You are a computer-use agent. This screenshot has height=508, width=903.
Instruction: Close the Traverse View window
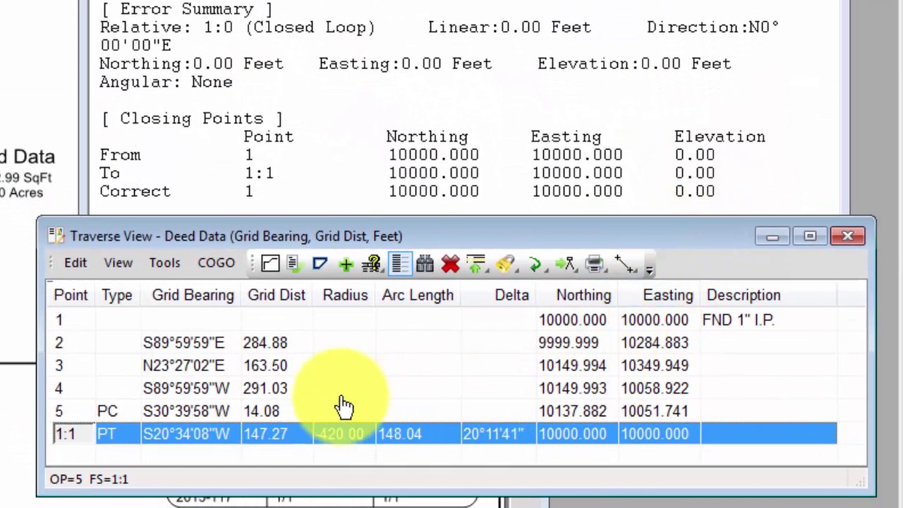click(x=847, y=236)
